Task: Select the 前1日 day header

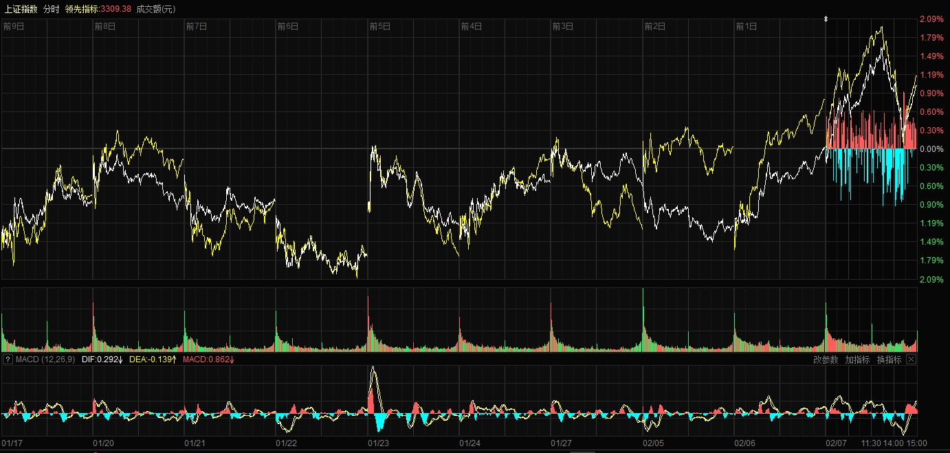Action: pyautogui.click(x=747, y=27)
